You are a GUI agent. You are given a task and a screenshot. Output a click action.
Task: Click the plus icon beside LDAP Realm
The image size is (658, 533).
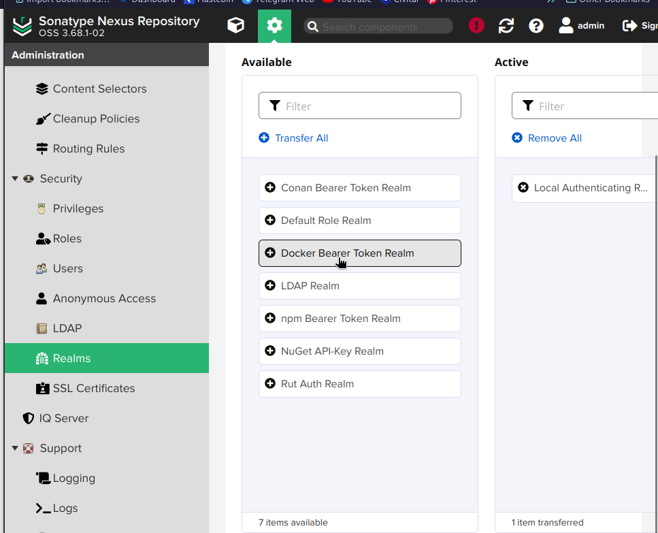click(270, 286)
